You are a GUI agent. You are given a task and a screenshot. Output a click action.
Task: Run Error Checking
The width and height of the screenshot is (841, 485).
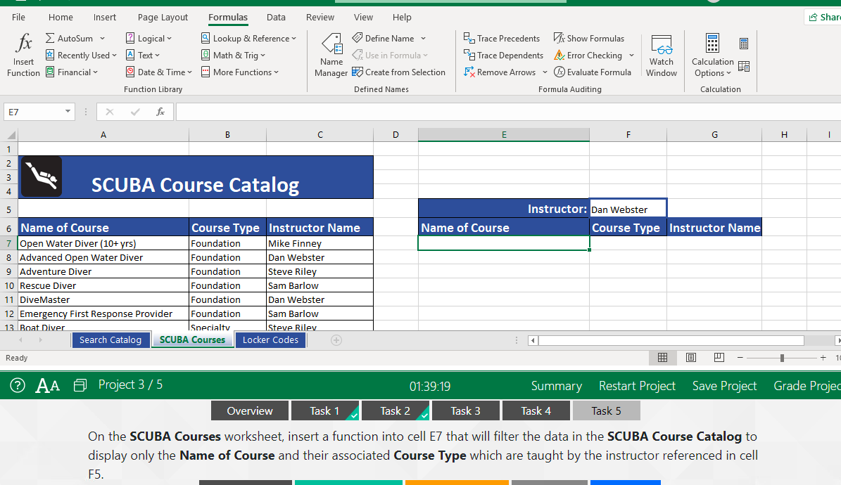pos(588,55)
